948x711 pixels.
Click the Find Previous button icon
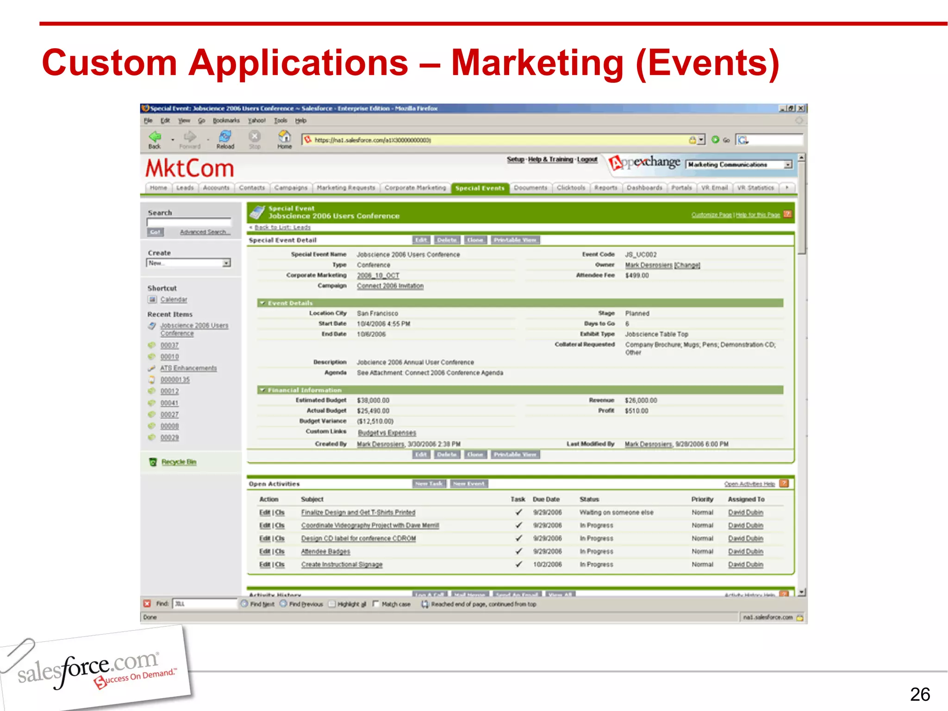click(283, 604)
